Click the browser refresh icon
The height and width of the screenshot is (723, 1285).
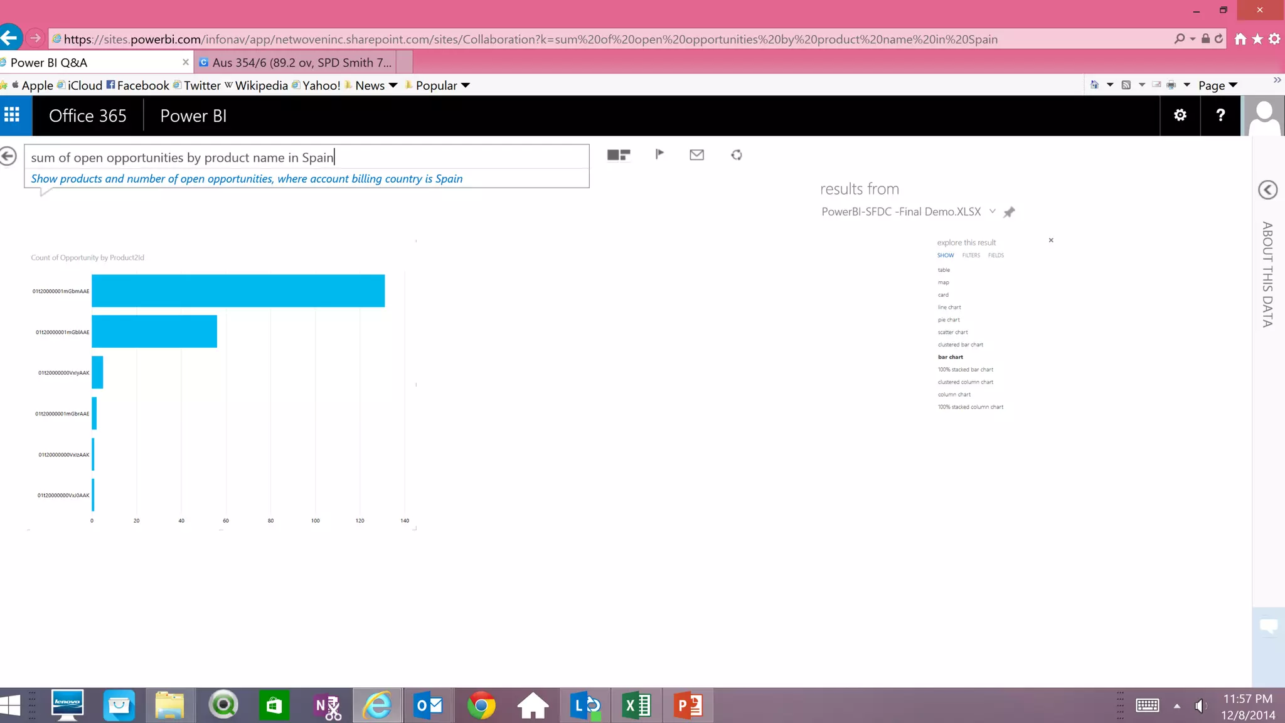click(x=1218, y=39)
